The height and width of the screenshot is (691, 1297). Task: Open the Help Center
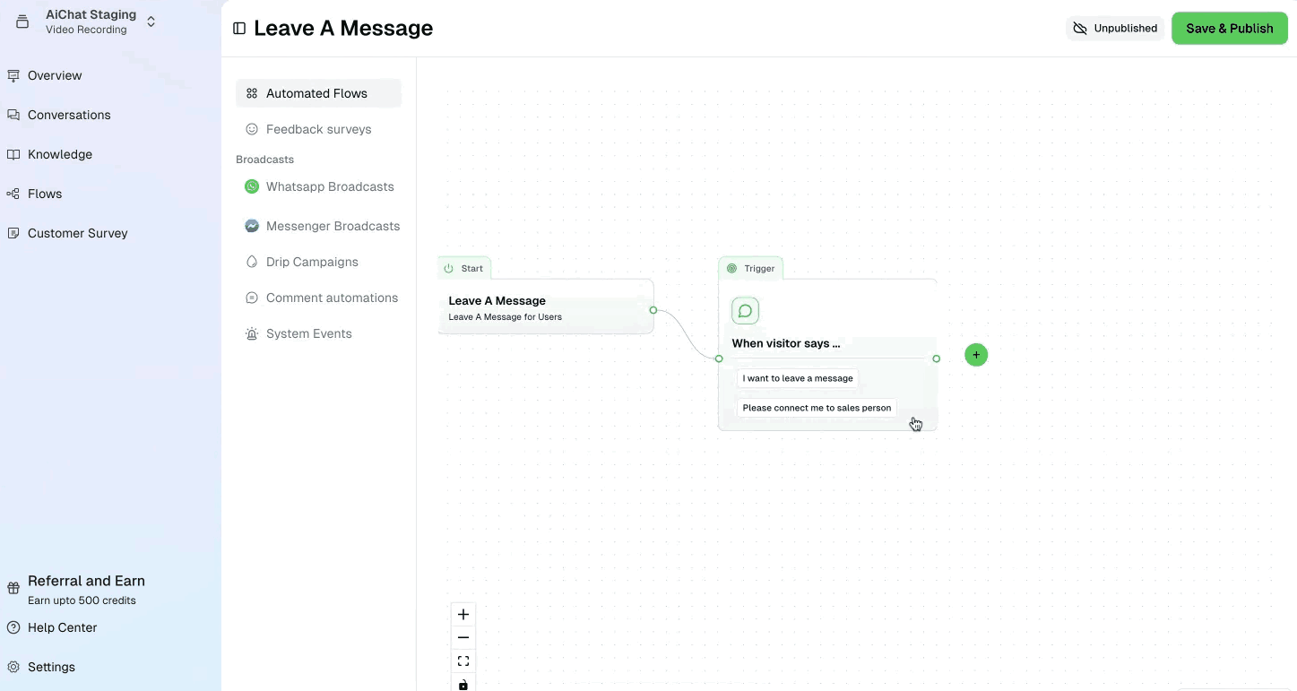(61, 627)
